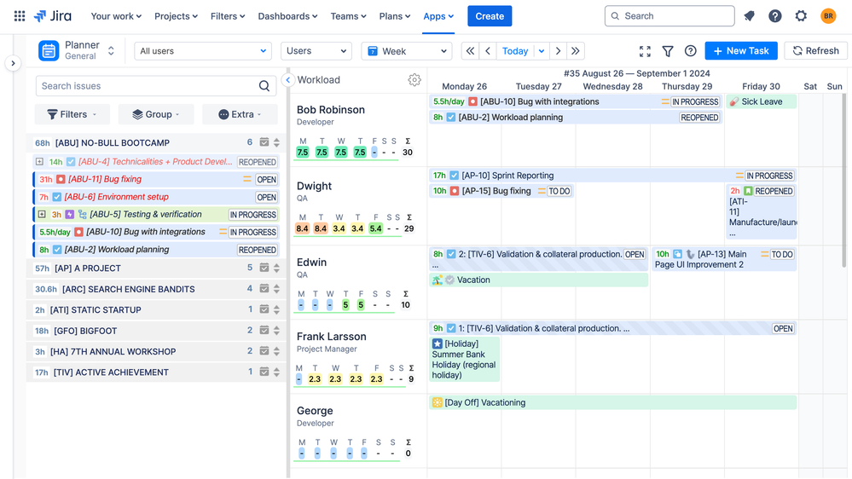
Task: Open the Extra dropdown
Action: (x=240, y=114)
